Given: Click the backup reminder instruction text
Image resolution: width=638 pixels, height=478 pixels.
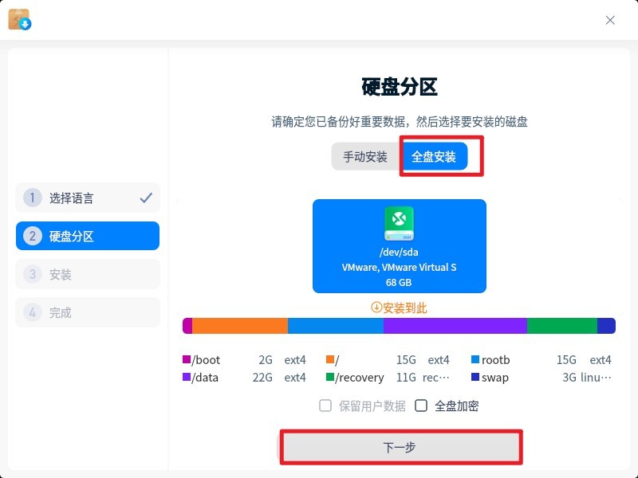Looking at the screenshot, I should pos(400,122).
